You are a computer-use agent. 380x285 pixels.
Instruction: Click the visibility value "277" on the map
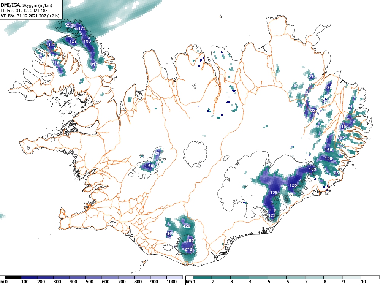(312, 77)
